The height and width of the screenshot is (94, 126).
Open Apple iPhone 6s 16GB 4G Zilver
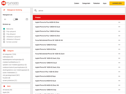click(x=45, y=49)
